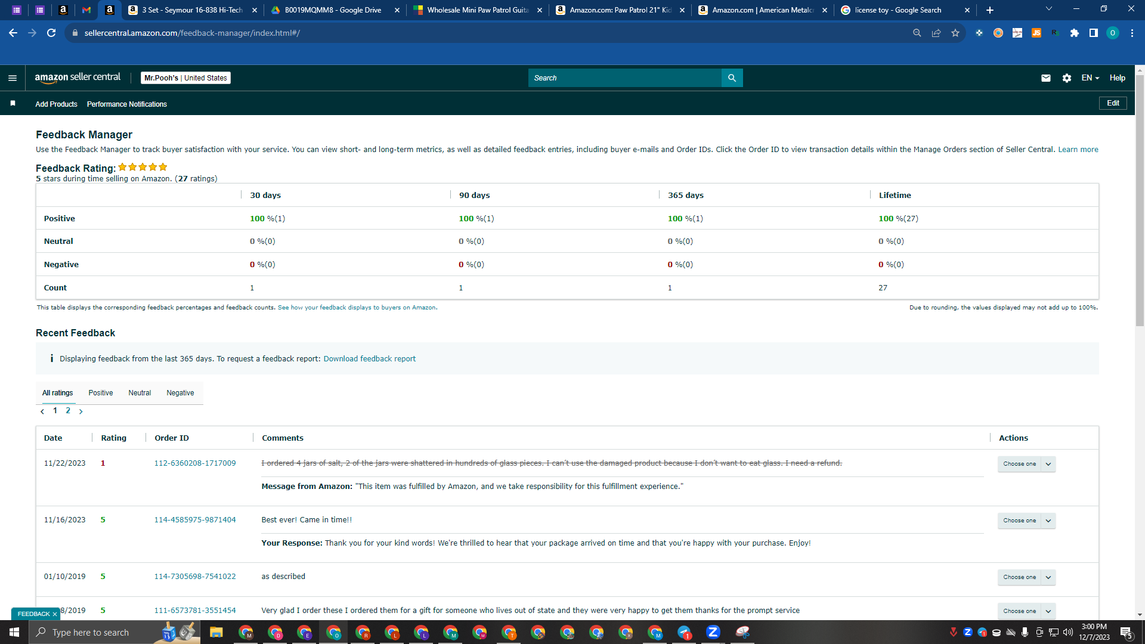Open Performance Notifications shortcut
This screenshot has width=1145, height=644.
(127, 104)
